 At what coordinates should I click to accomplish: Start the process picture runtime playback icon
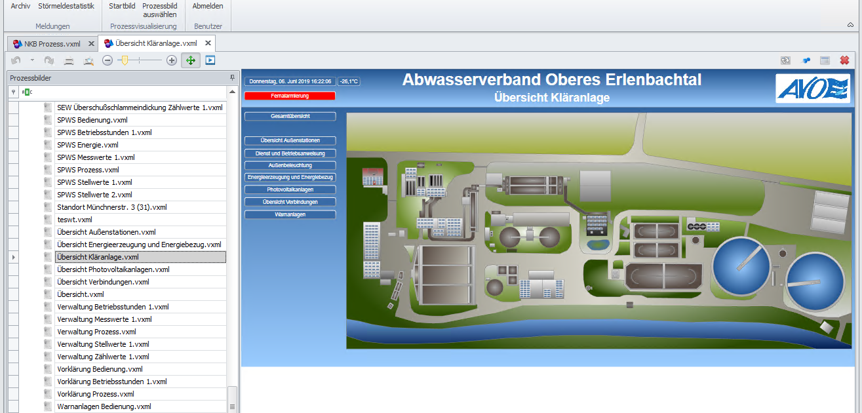click(210, 60)
